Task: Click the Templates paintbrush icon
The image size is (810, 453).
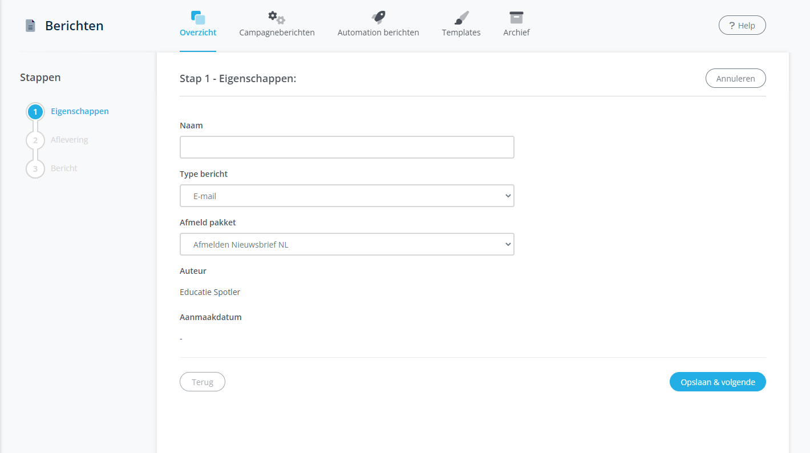Action: (461, 18)
